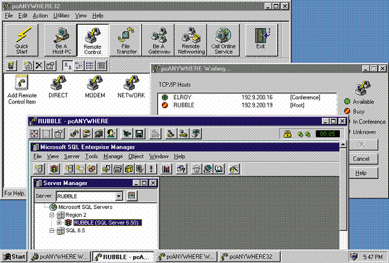Viewport: 389px width, 263px height.
Task: Switch to pcANYWHERE32 taskbar button
Action: tap(250, 257)
